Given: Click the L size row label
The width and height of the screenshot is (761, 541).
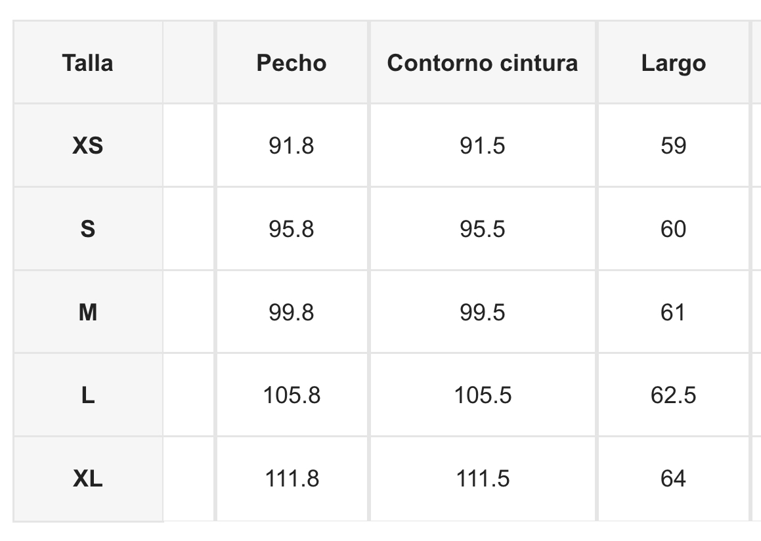Looking at the screenshot, I should (87, 395).
